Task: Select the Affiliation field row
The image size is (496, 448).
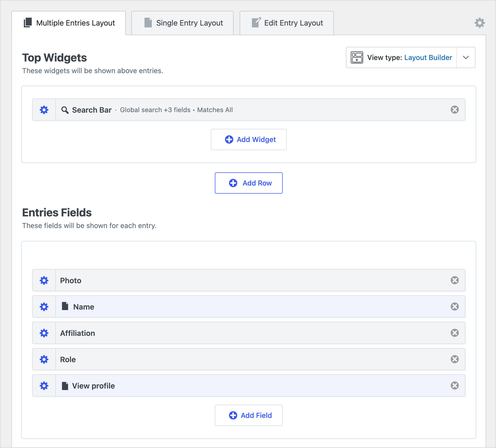Action: [249, 333]
